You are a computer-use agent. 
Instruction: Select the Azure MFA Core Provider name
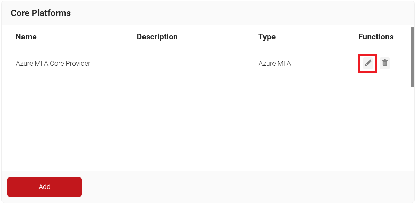[x=53, y=63]
